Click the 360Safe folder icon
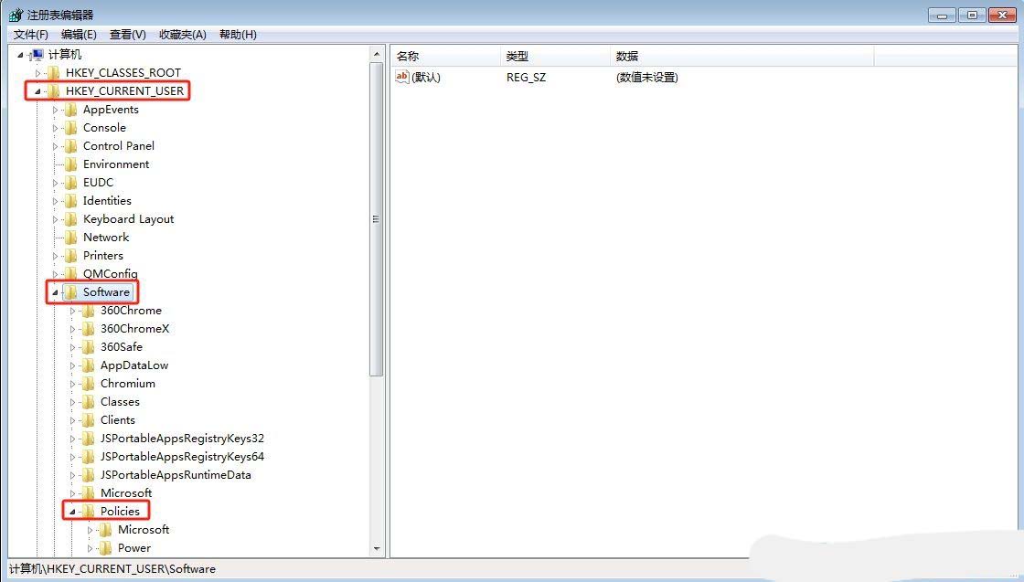The width and height of the screenshot is (1024, 582). click(x=88, y=347)
